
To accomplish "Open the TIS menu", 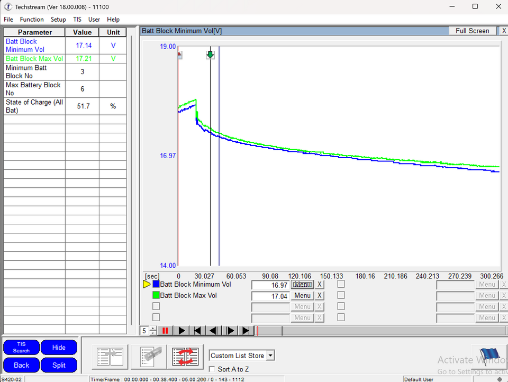I will click(77, 20).
